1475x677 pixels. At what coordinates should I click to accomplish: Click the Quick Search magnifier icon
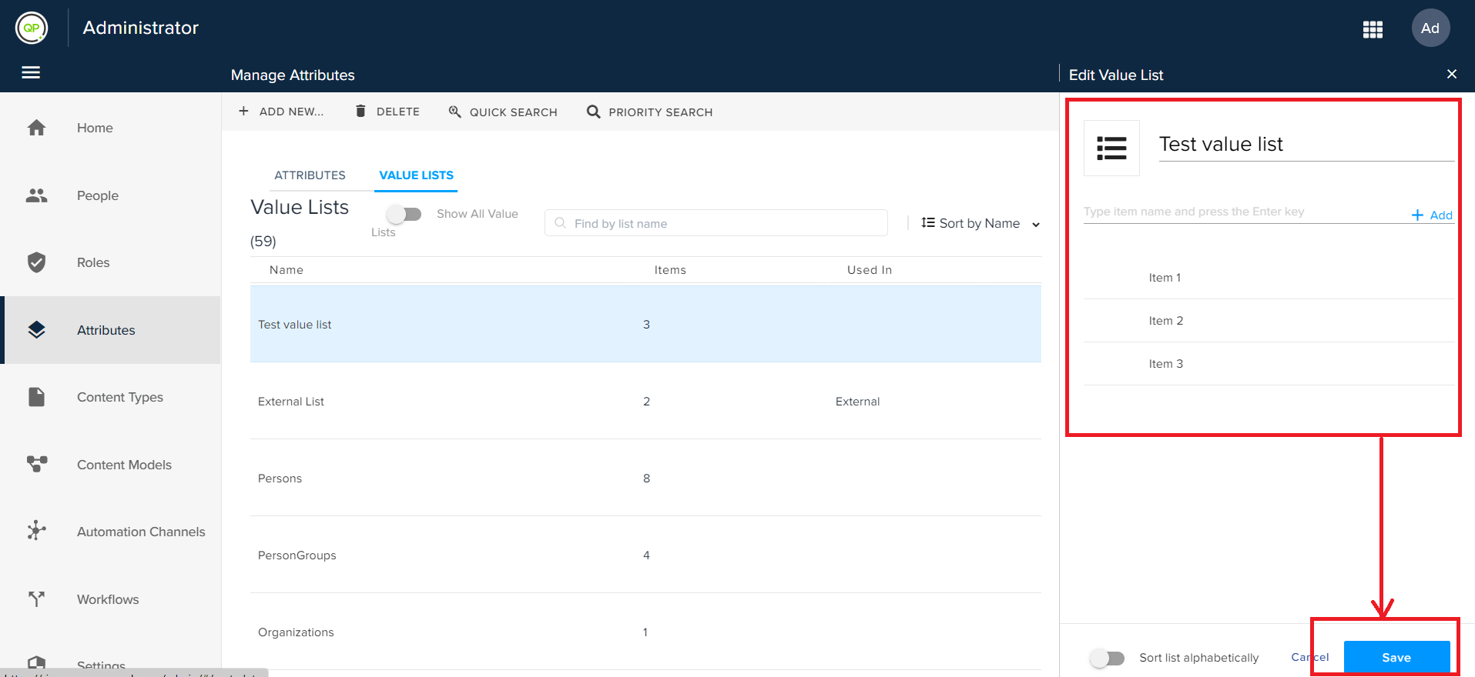455,112
